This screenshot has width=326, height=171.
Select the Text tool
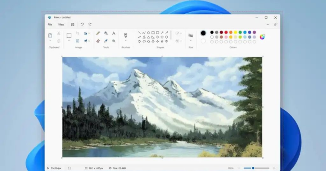(114, 33)
